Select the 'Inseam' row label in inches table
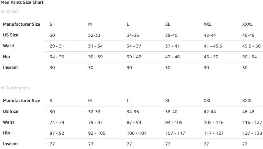Image resolution: width=263 pixels, height=149 pixels. coord(10,67)
